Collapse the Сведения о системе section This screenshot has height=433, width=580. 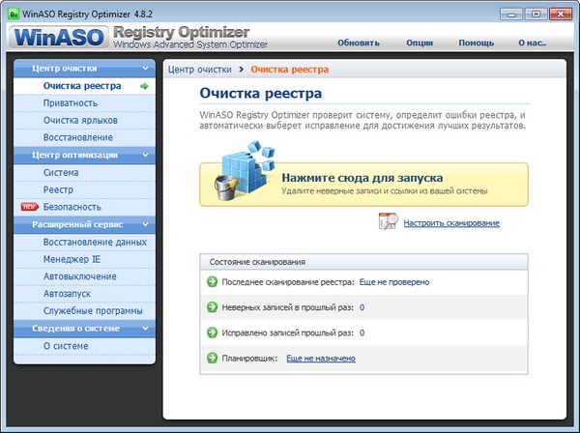click(145, 329)
